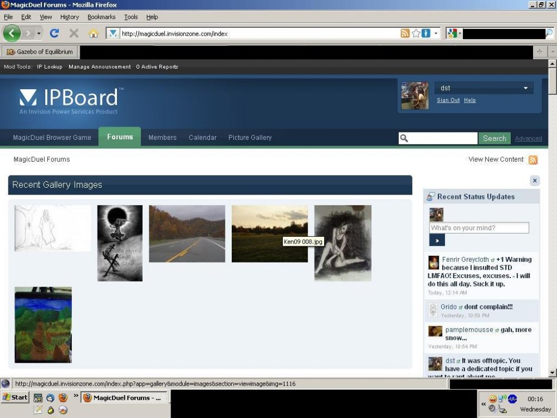Click the IPBoard logo

coord(71,100)
